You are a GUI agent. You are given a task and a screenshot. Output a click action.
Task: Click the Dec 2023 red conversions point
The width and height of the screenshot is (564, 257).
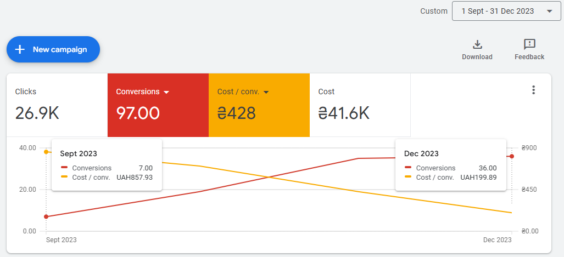[x=512, y=156]
